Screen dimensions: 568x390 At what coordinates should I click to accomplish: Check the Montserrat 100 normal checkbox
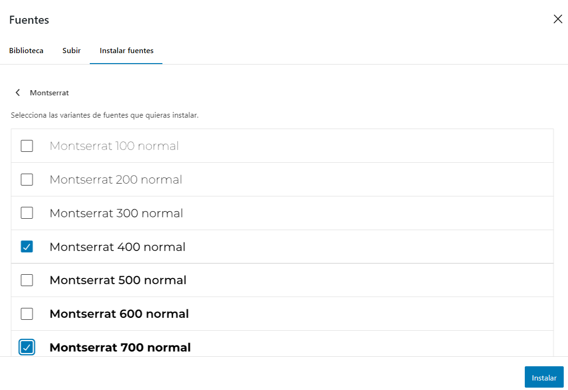point(27,146)
